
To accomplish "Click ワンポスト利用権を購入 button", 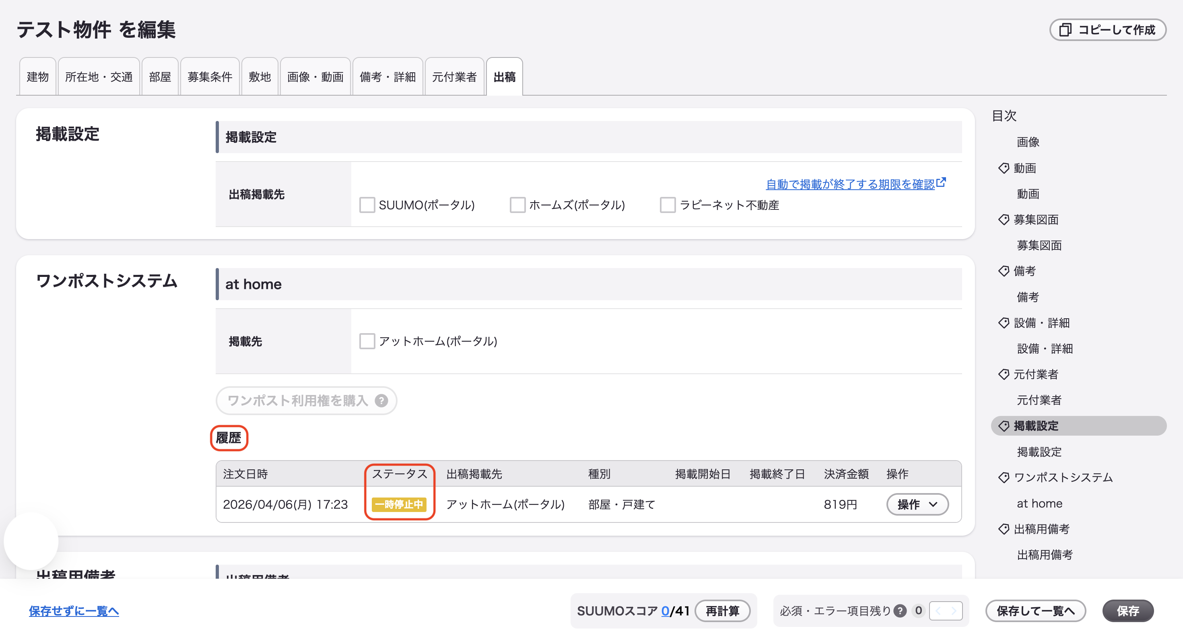I will click(306, 401).
